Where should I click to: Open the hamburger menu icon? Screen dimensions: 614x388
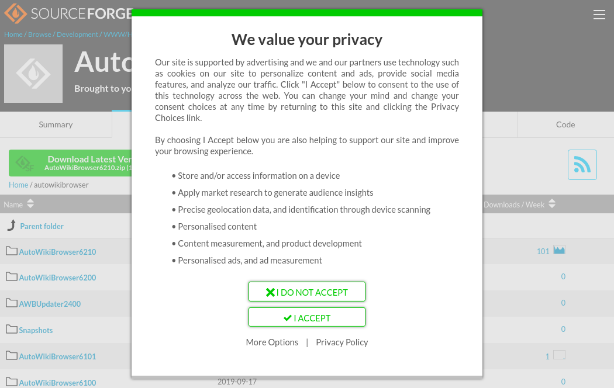pos(599,15)
